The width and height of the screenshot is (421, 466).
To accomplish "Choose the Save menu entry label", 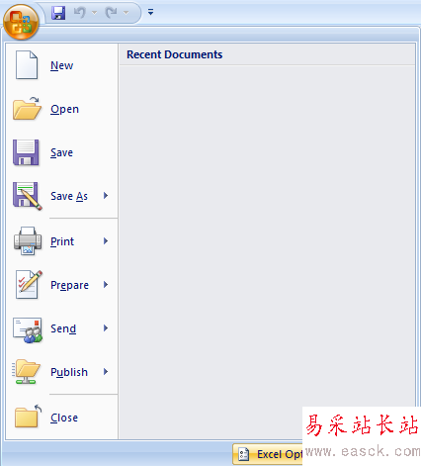I will click(x=61, y=152).
